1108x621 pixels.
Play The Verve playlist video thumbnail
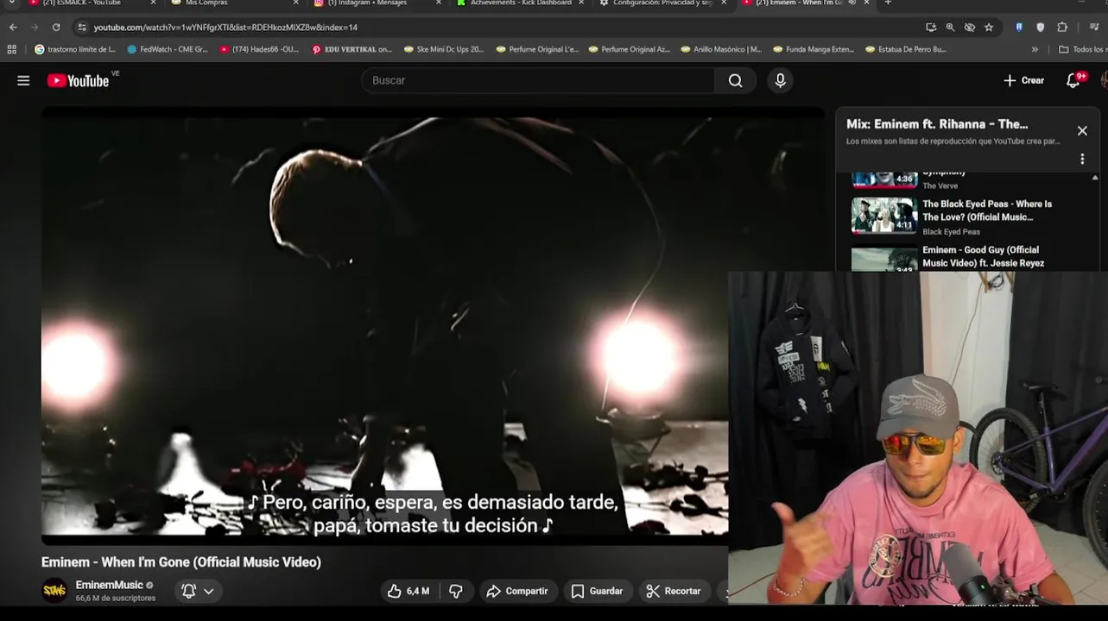[884, 179]
